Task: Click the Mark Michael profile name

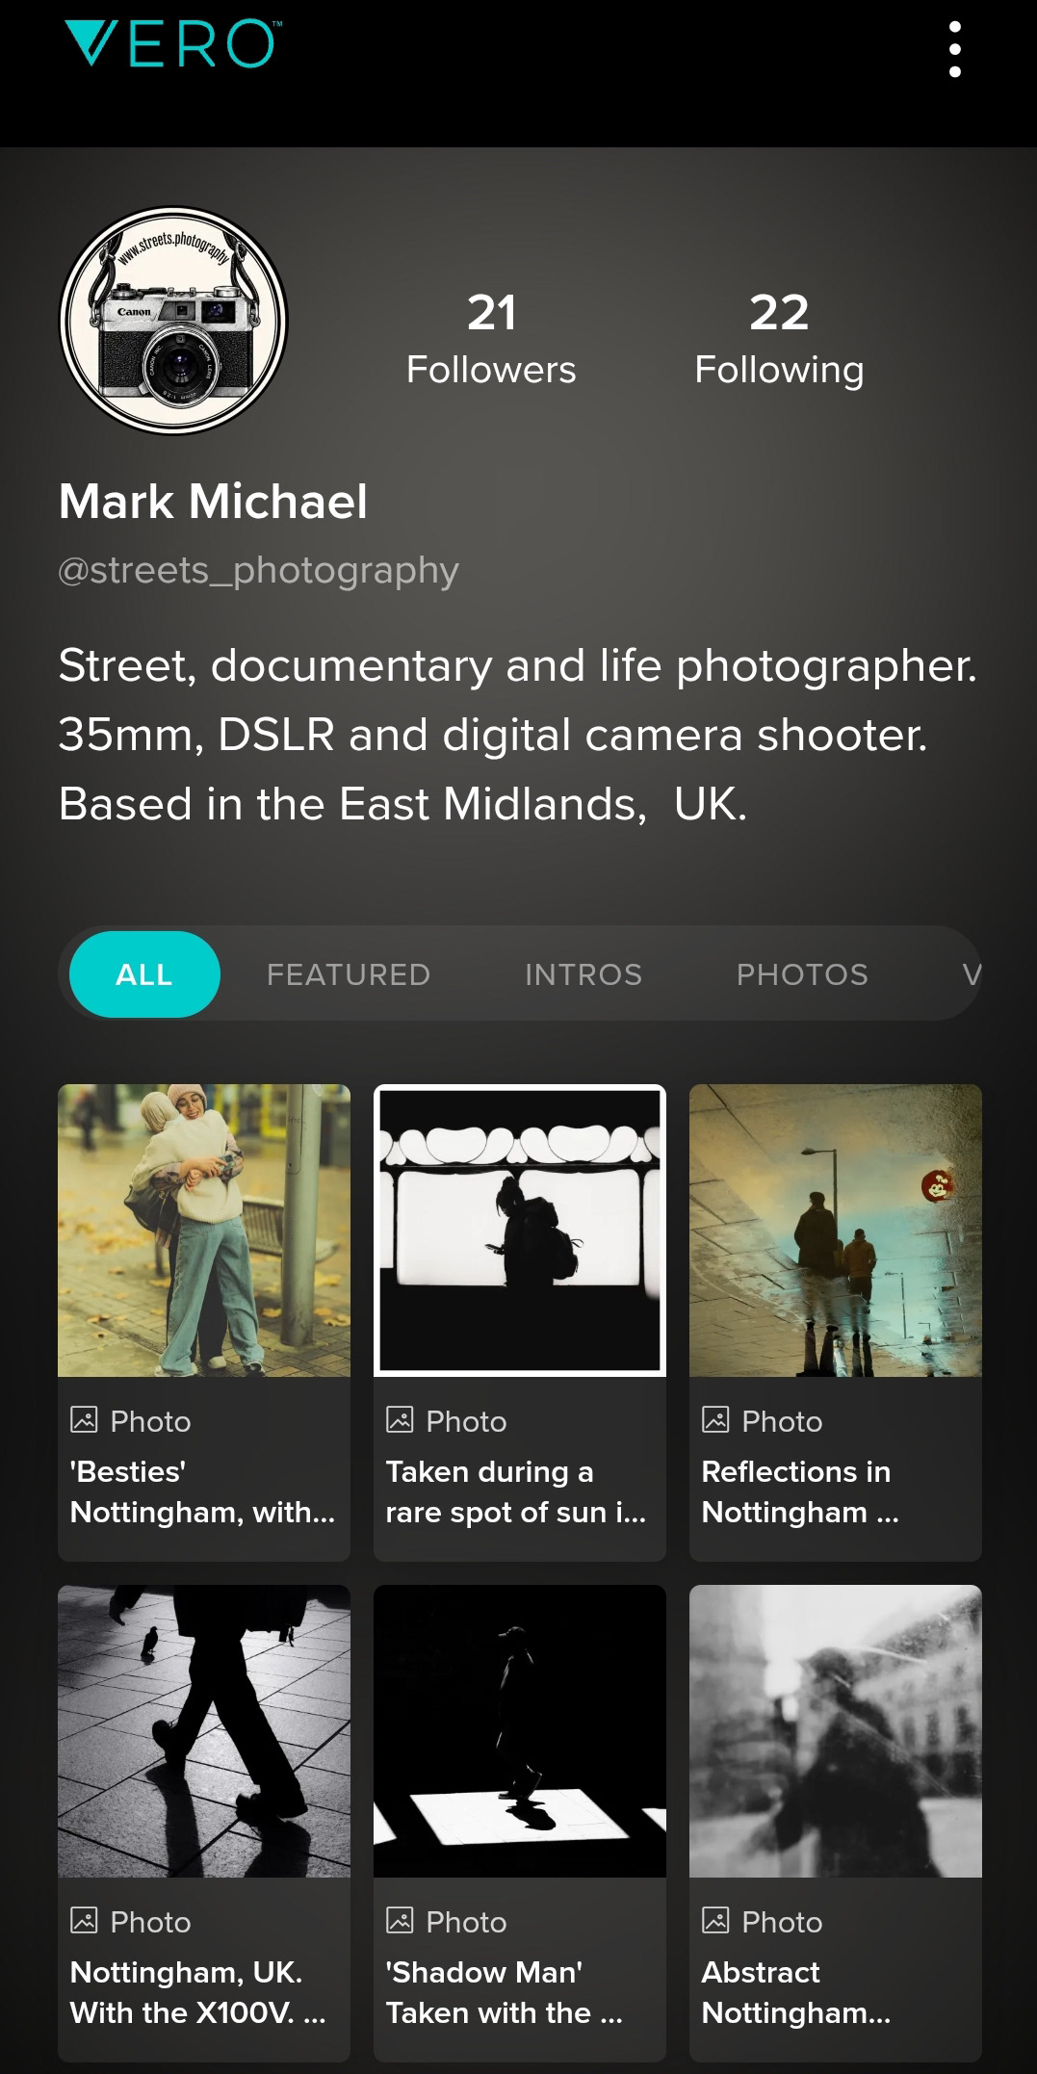Action: pyautogui.click(x=213, y=502)
